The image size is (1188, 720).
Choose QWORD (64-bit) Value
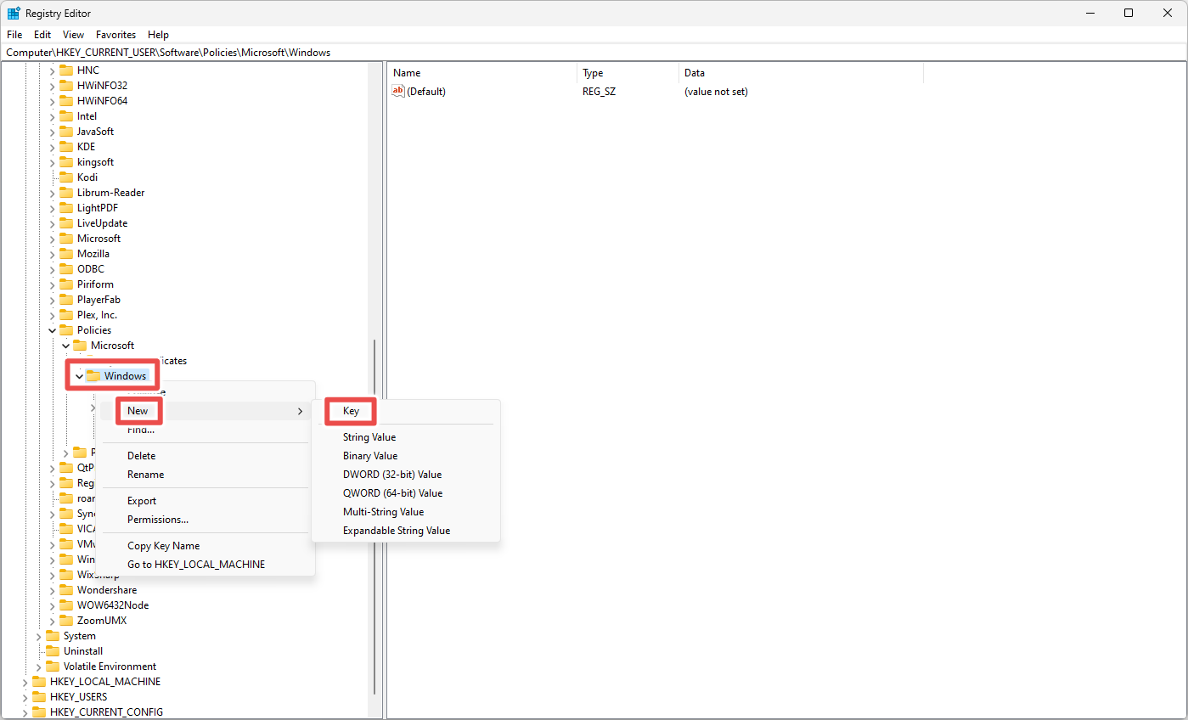click(x=393, y=493)
